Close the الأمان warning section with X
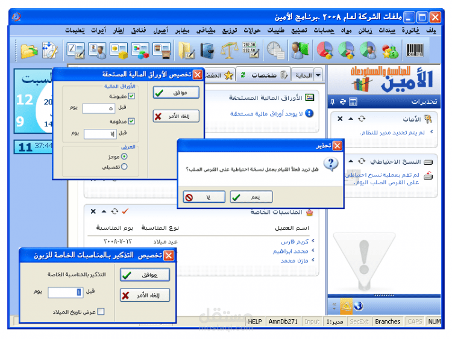452x339 pixels. point(340,119)
